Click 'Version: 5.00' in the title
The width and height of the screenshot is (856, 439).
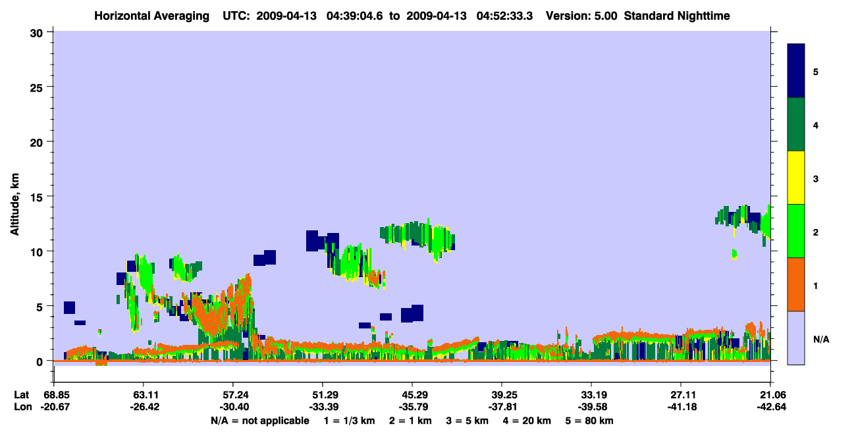click(580, 15)
